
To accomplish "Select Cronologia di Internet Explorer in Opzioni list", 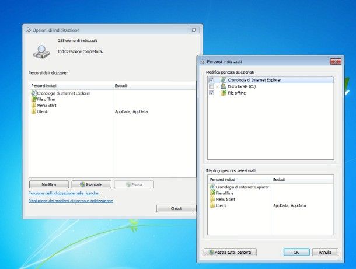I will click(x=64, y=93).
